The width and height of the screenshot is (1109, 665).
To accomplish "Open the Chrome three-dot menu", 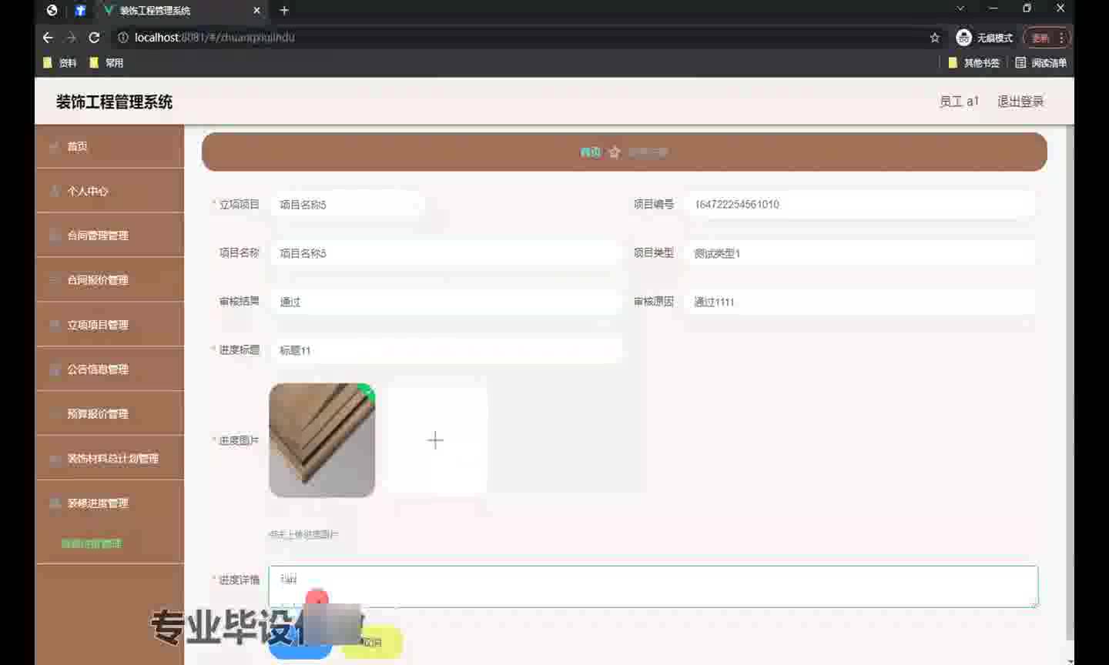I will click(1061, 37).
